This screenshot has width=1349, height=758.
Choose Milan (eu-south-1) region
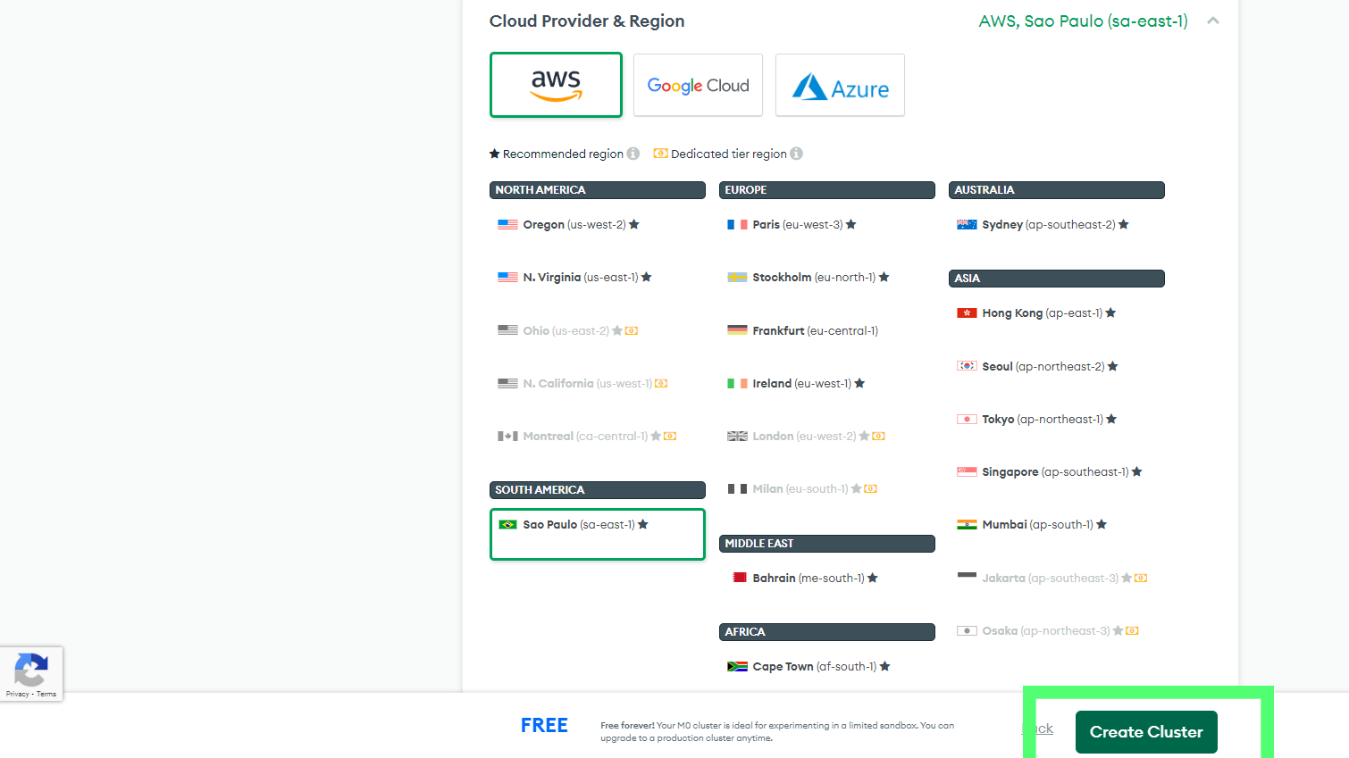click(827, 488)
